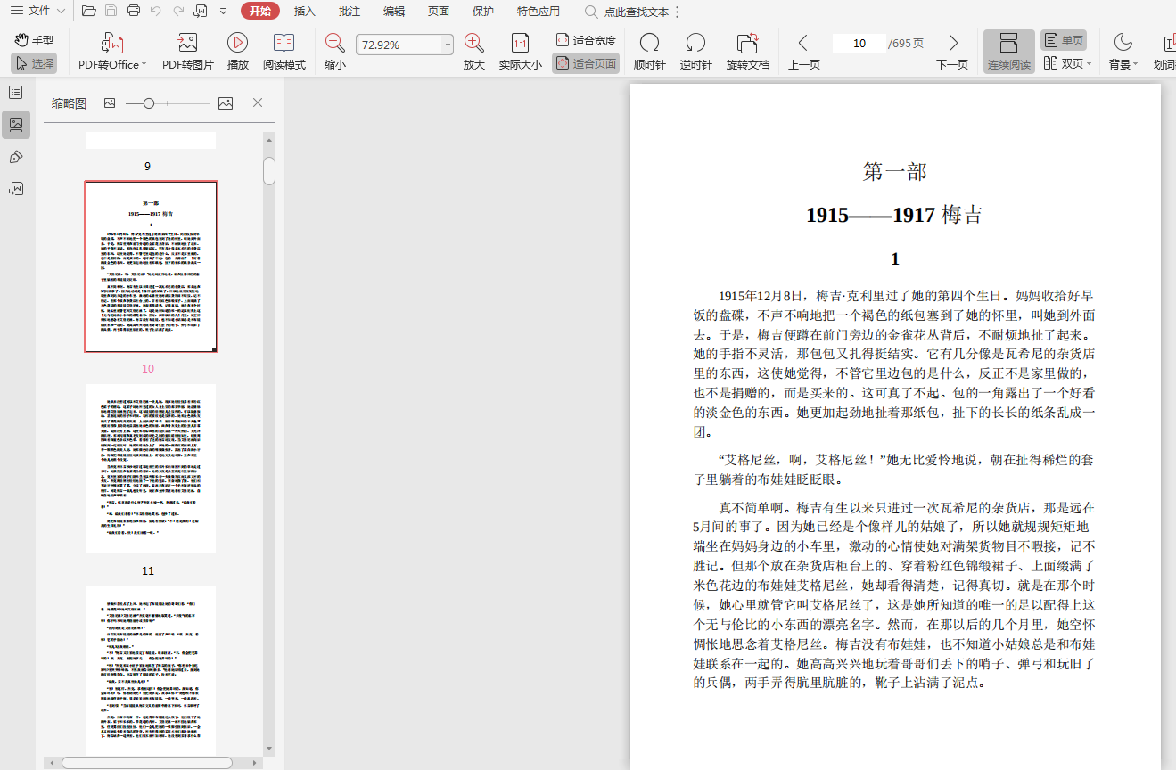
Task: Open the 文件 menu
Action: click(37, 11)
